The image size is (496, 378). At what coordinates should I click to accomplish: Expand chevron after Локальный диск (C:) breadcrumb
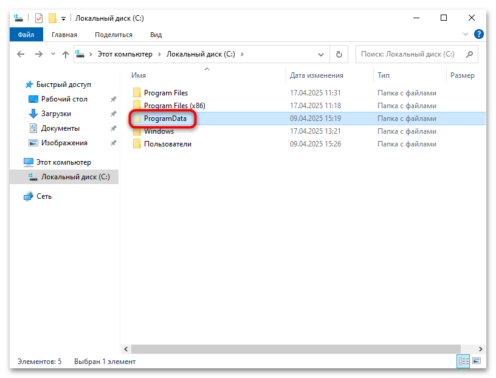pos(242,55)
